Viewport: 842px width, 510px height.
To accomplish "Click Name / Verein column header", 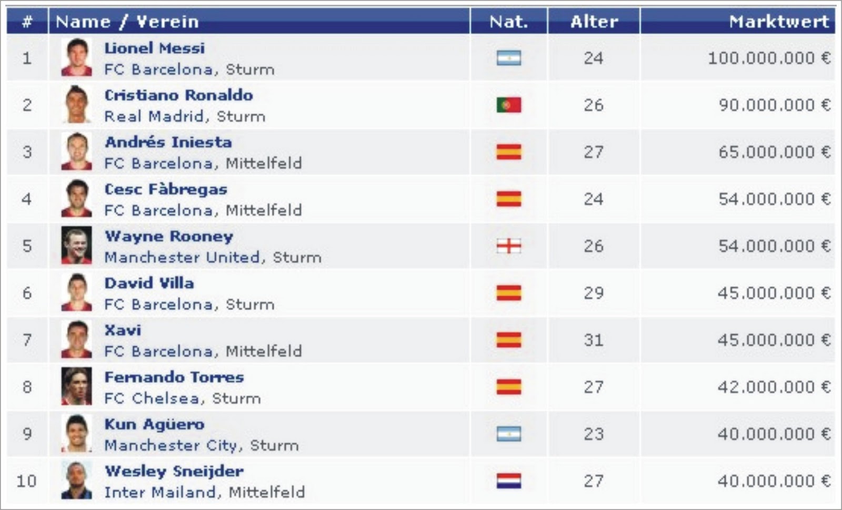I will coord(127,22).
